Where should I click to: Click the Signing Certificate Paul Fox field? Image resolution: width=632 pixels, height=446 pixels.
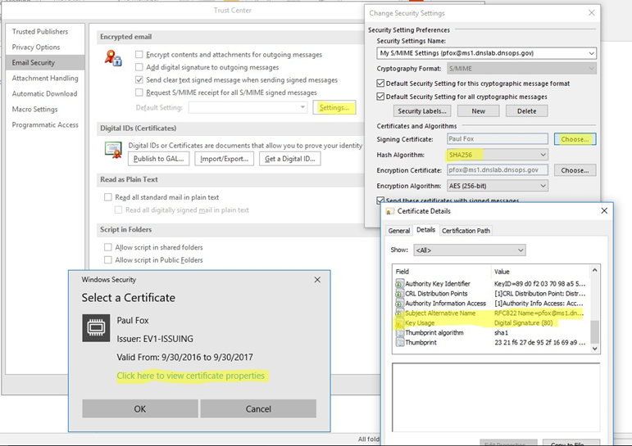pos(498,139)
